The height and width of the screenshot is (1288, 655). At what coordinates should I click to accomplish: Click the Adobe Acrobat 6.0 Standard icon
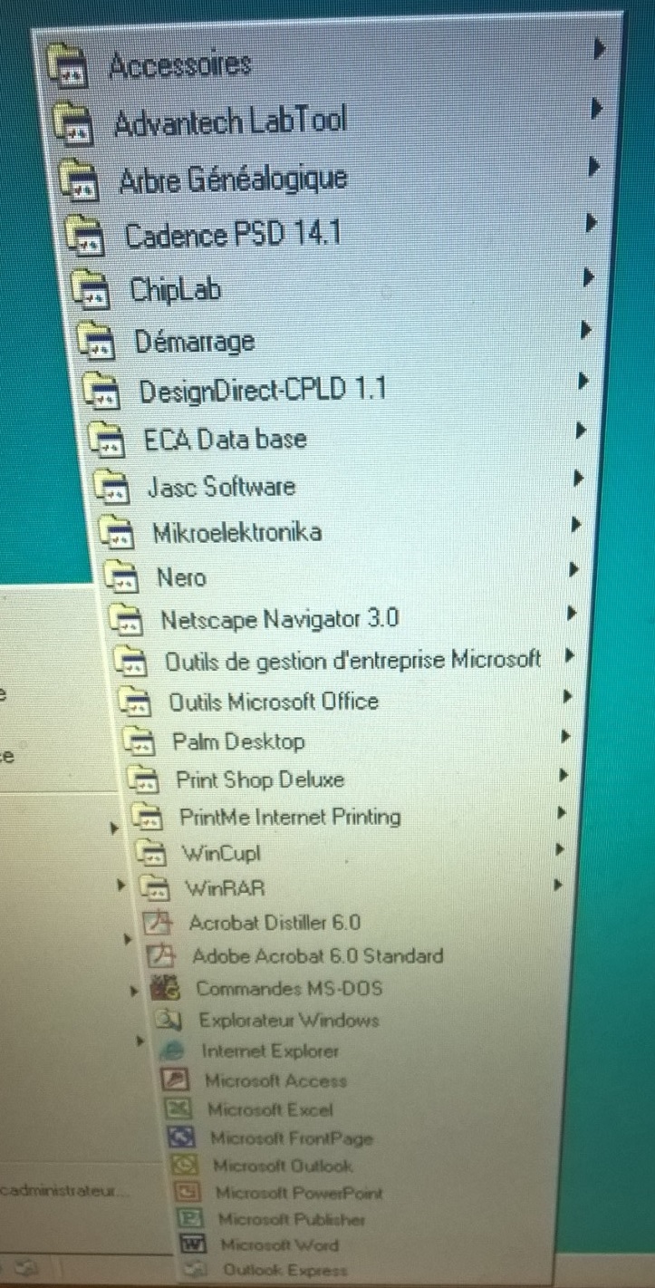coord(161,955)
